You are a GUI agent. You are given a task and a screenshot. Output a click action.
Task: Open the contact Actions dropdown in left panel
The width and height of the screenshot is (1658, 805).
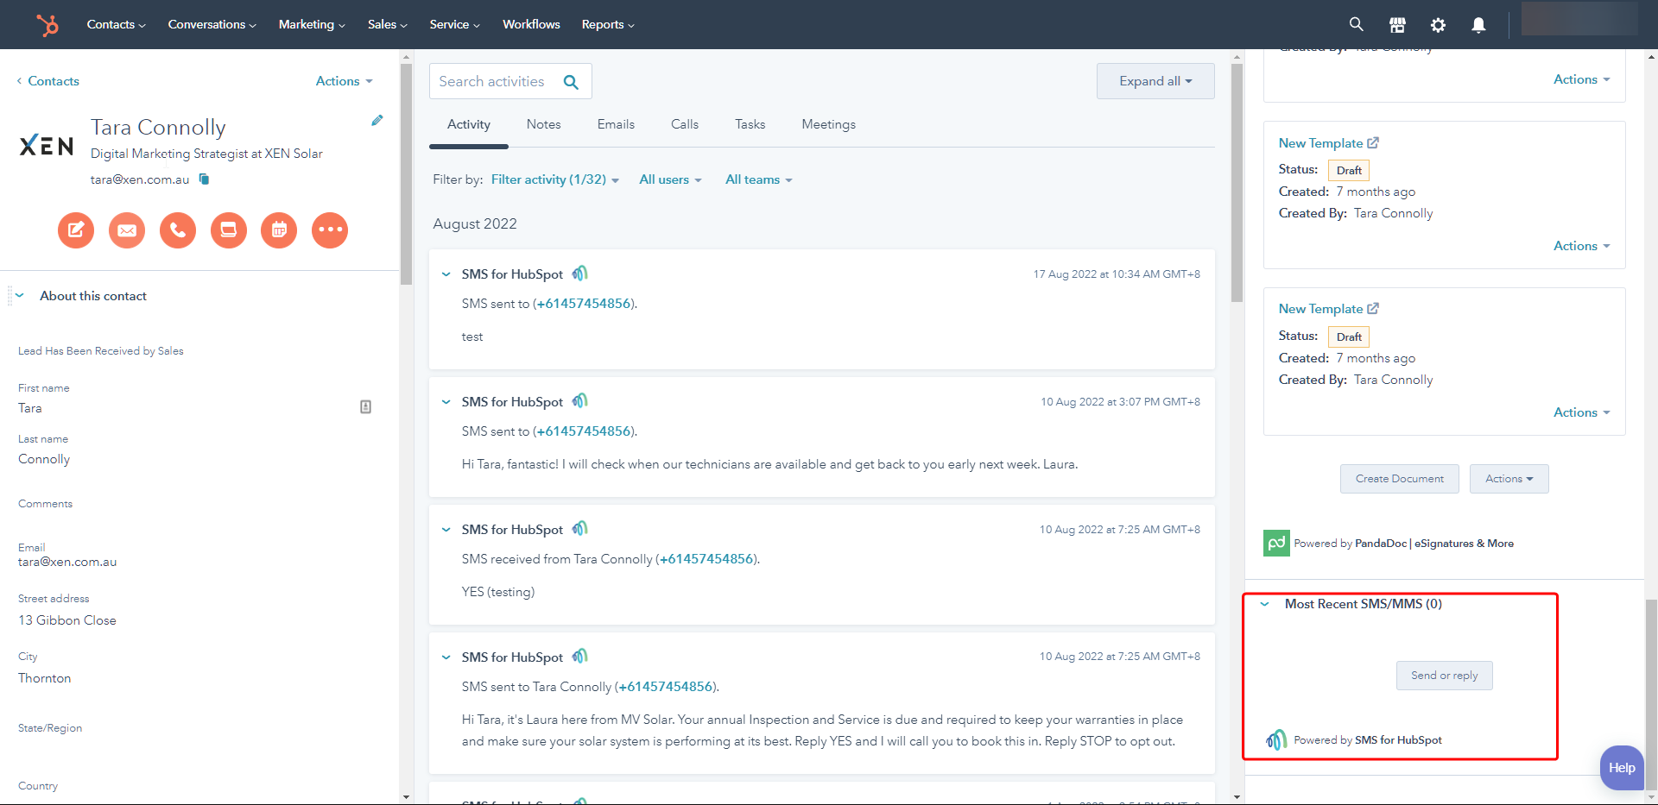point(344,81)
